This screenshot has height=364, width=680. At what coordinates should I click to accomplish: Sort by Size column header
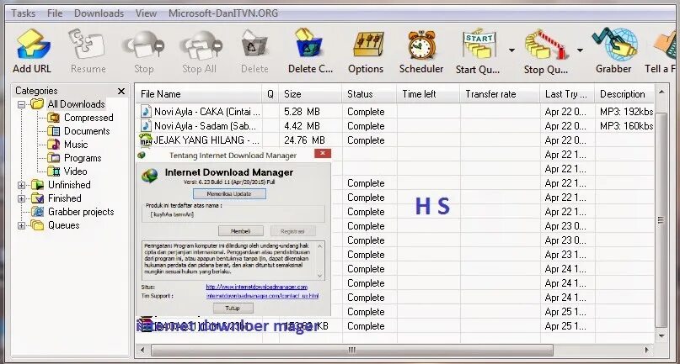pyautogui.click(x=310, y=94)
